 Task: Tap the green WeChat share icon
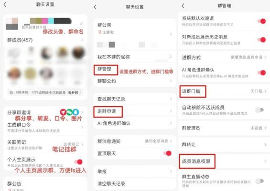click(x=69, y=112)
